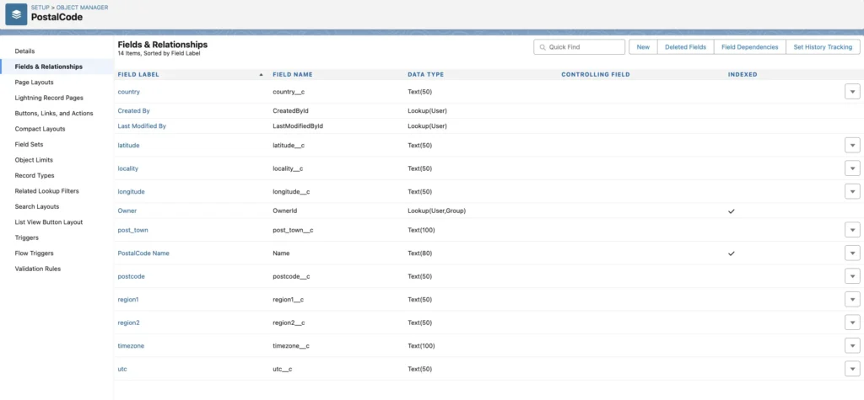Click the New field button
Image resolution: width=864 pixels, height=400 pixels.
pyautogui.click(x=643, y=47)
